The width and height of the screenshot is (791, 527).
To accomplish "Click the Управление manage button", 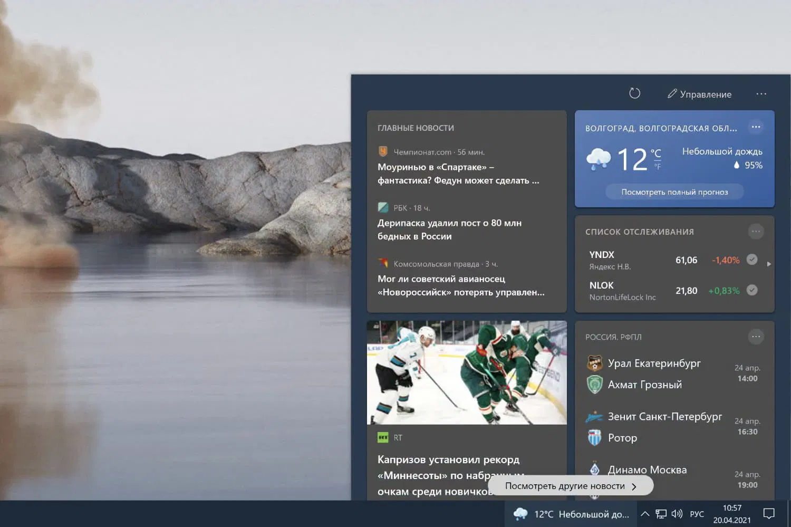I will 700,94.
